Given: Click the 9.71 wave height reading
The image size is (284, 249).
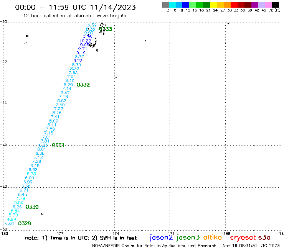Looking at the screenshot, I should [x=83, y=49].
